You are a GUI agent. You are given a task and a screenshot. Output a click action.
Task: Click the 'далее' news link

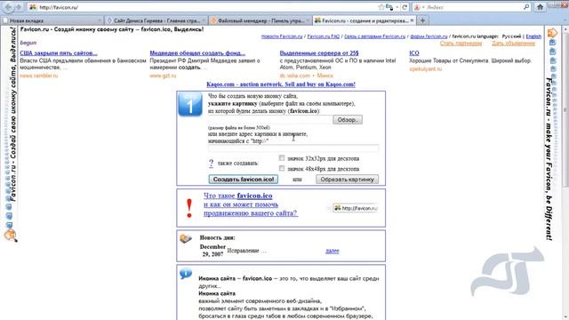(332, 251)
